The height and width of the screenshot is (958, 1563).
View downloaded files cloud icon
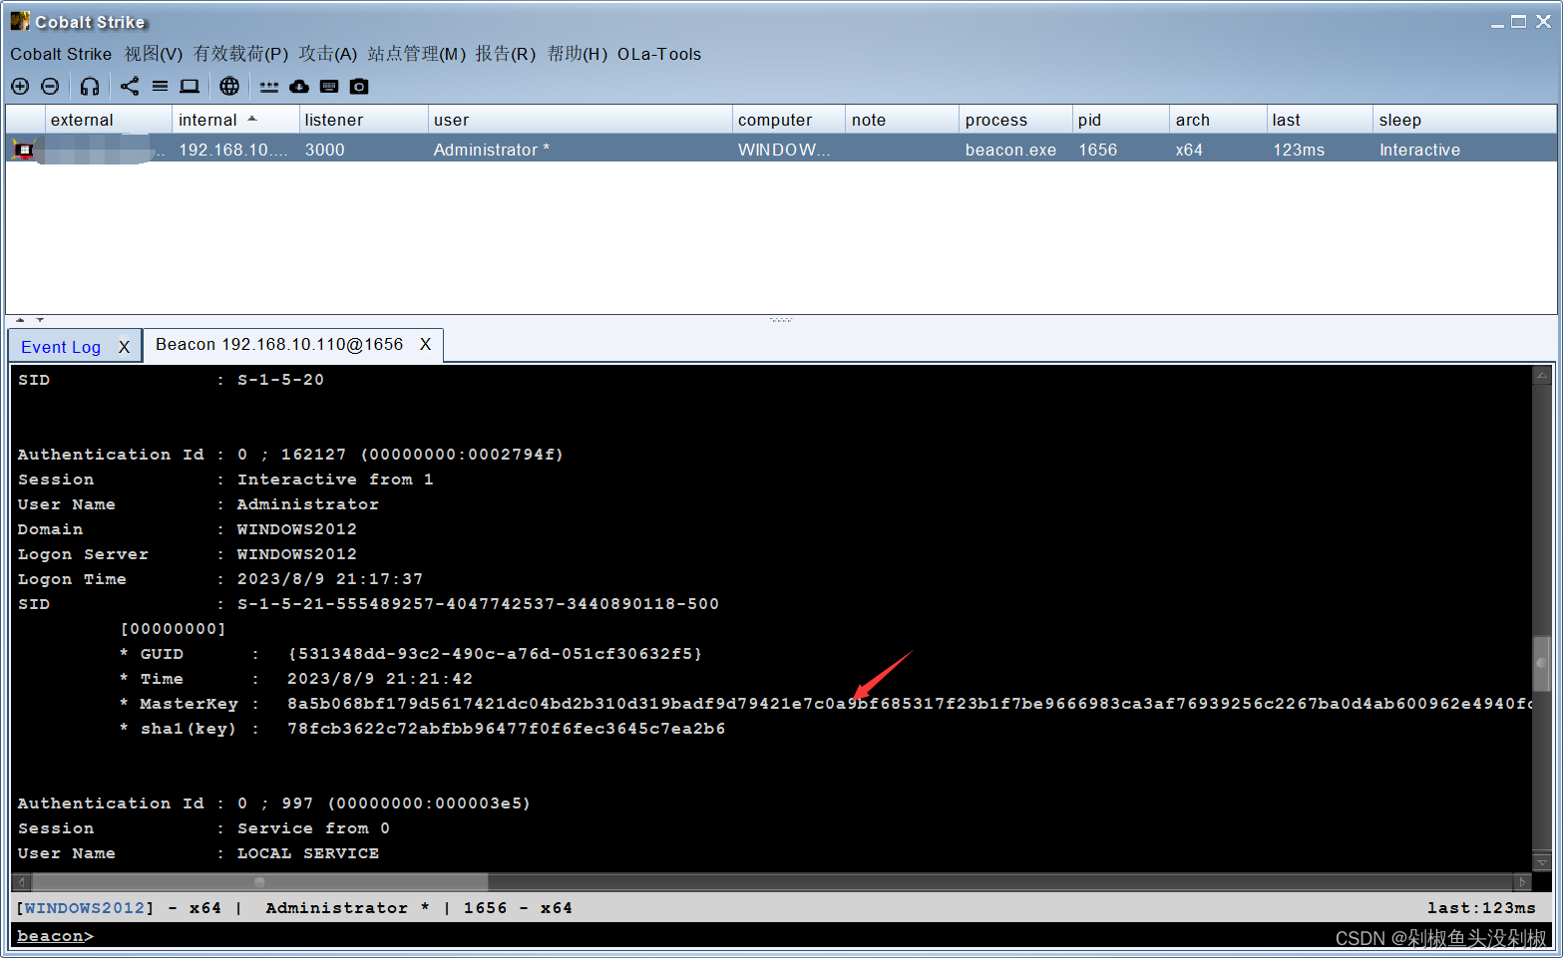pyautogui.click(x=299, y=87)
